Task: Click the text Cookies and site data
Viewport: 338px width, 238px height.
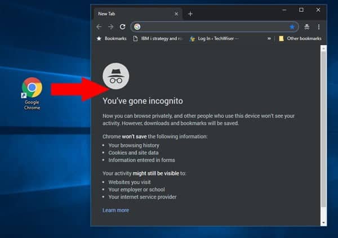Action: pyautogui.click(x=134, y=152)
